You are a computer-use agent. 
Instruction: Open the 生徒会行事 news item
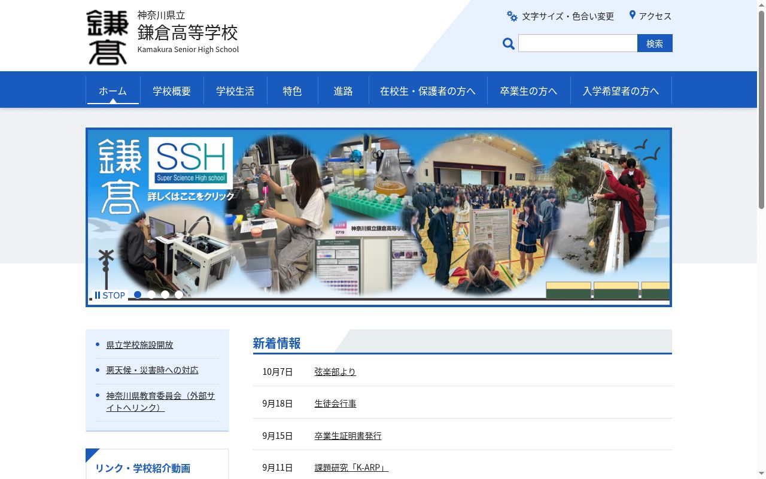click(x=335, y=404)
